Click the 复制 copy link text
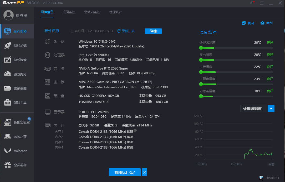285x182 pixels. 251,23
